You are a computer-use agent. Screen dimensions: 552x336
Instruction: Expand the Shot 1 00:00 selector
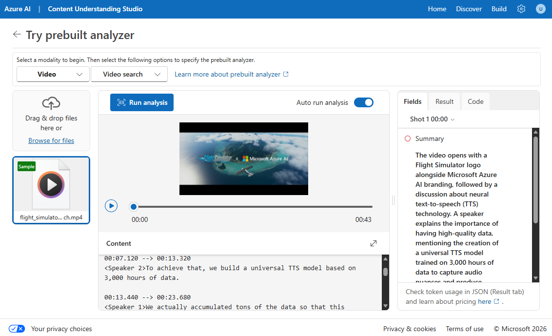[x=432, y=119]
